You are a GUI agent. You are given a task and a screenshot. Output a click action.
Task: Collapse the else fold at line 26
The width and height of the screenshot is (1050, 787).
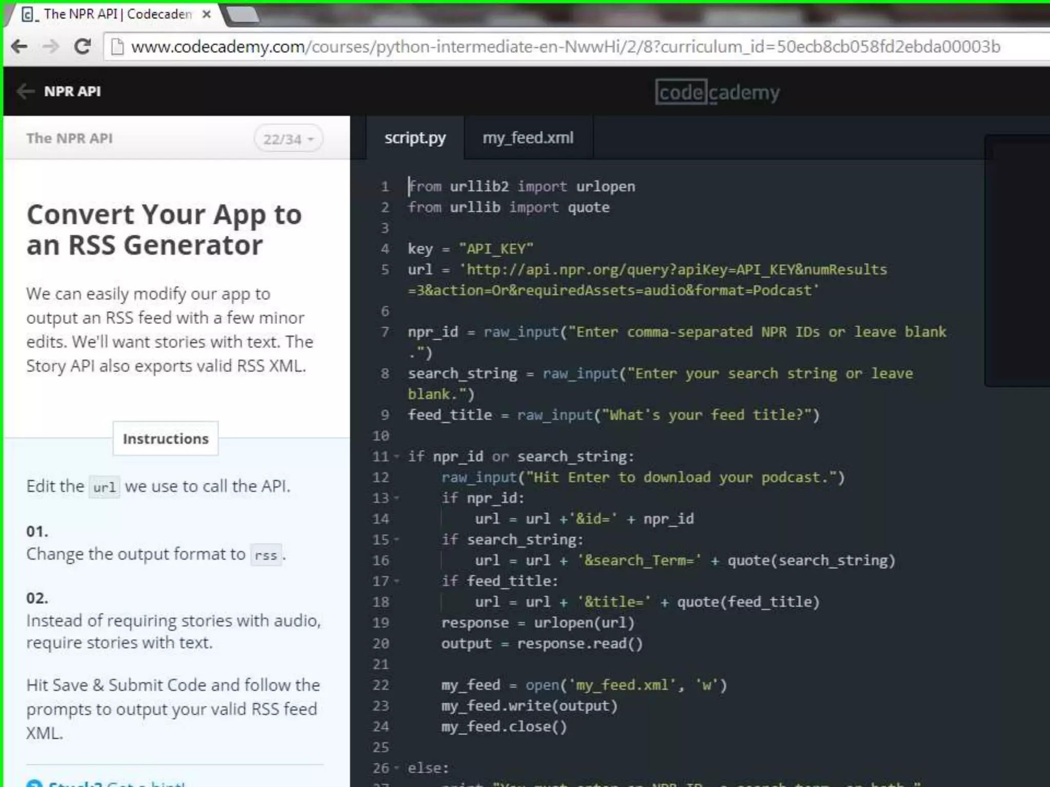pos(397,768)
